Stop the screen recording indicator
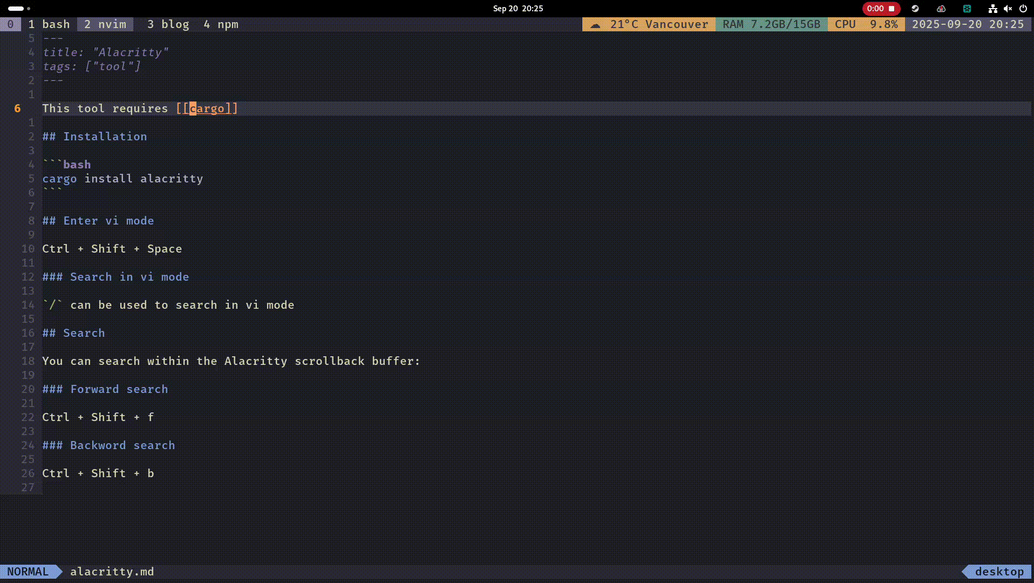This screenshot has width=1034, height=583. click(x=881, y=9)
